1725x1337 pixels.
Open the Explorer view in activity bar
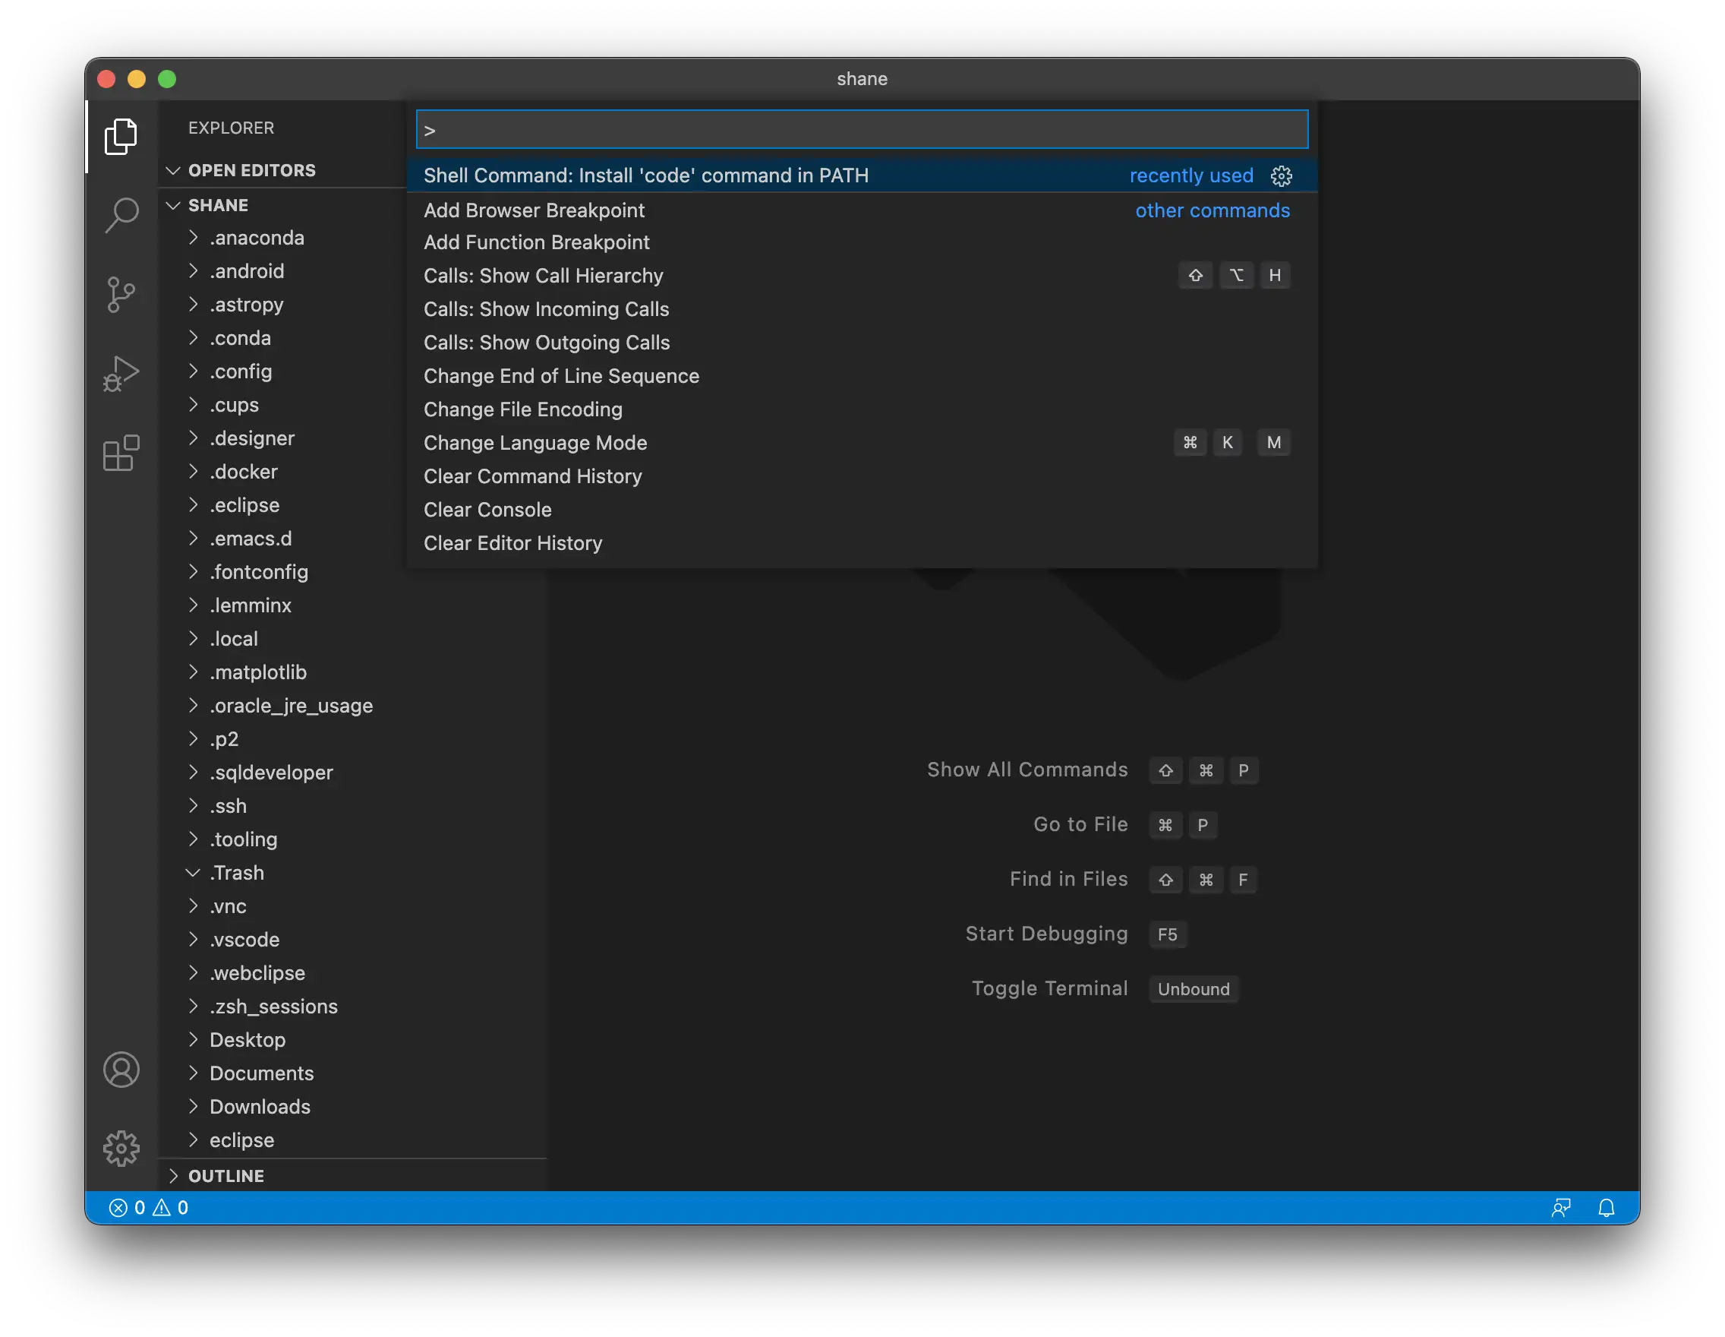(121, 137)
